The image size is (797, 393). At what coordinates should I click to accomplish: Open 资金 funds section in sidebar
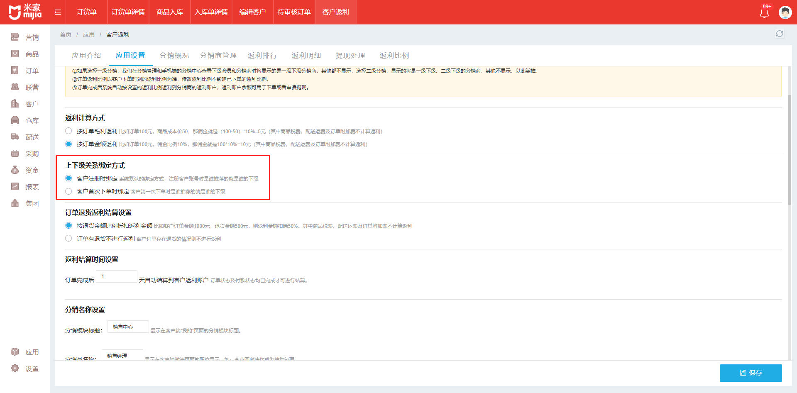(x=25, y=171)
